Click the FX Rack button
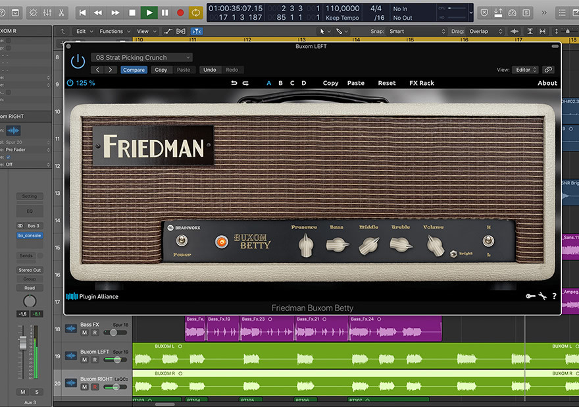579x407 pixels. pos(422,83)
